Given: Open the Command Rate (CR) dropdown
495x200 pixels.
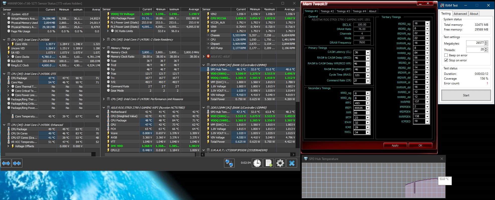Looking at the screenshot, I should coord(368,81).
